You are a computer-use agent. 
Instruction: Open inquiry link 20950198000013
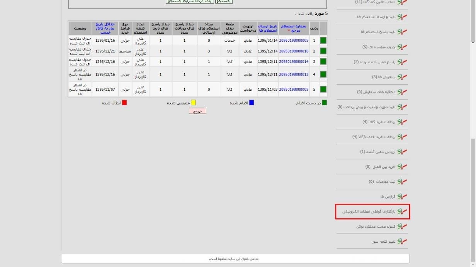[294, 74]
